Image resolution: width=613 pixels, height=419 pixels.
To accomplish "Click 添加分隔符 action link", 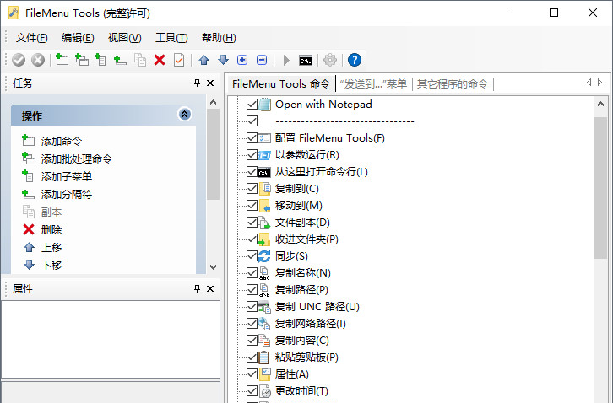I will [67, 195].
